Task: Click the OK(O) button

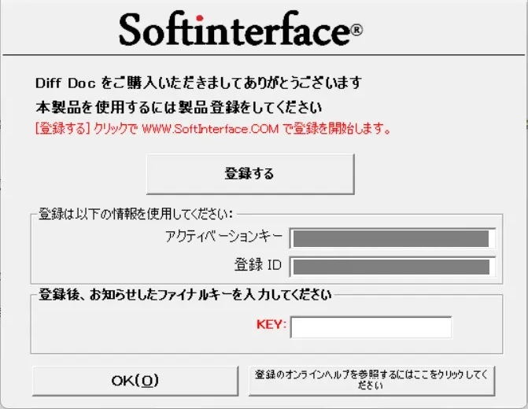Action: (135, 381)
